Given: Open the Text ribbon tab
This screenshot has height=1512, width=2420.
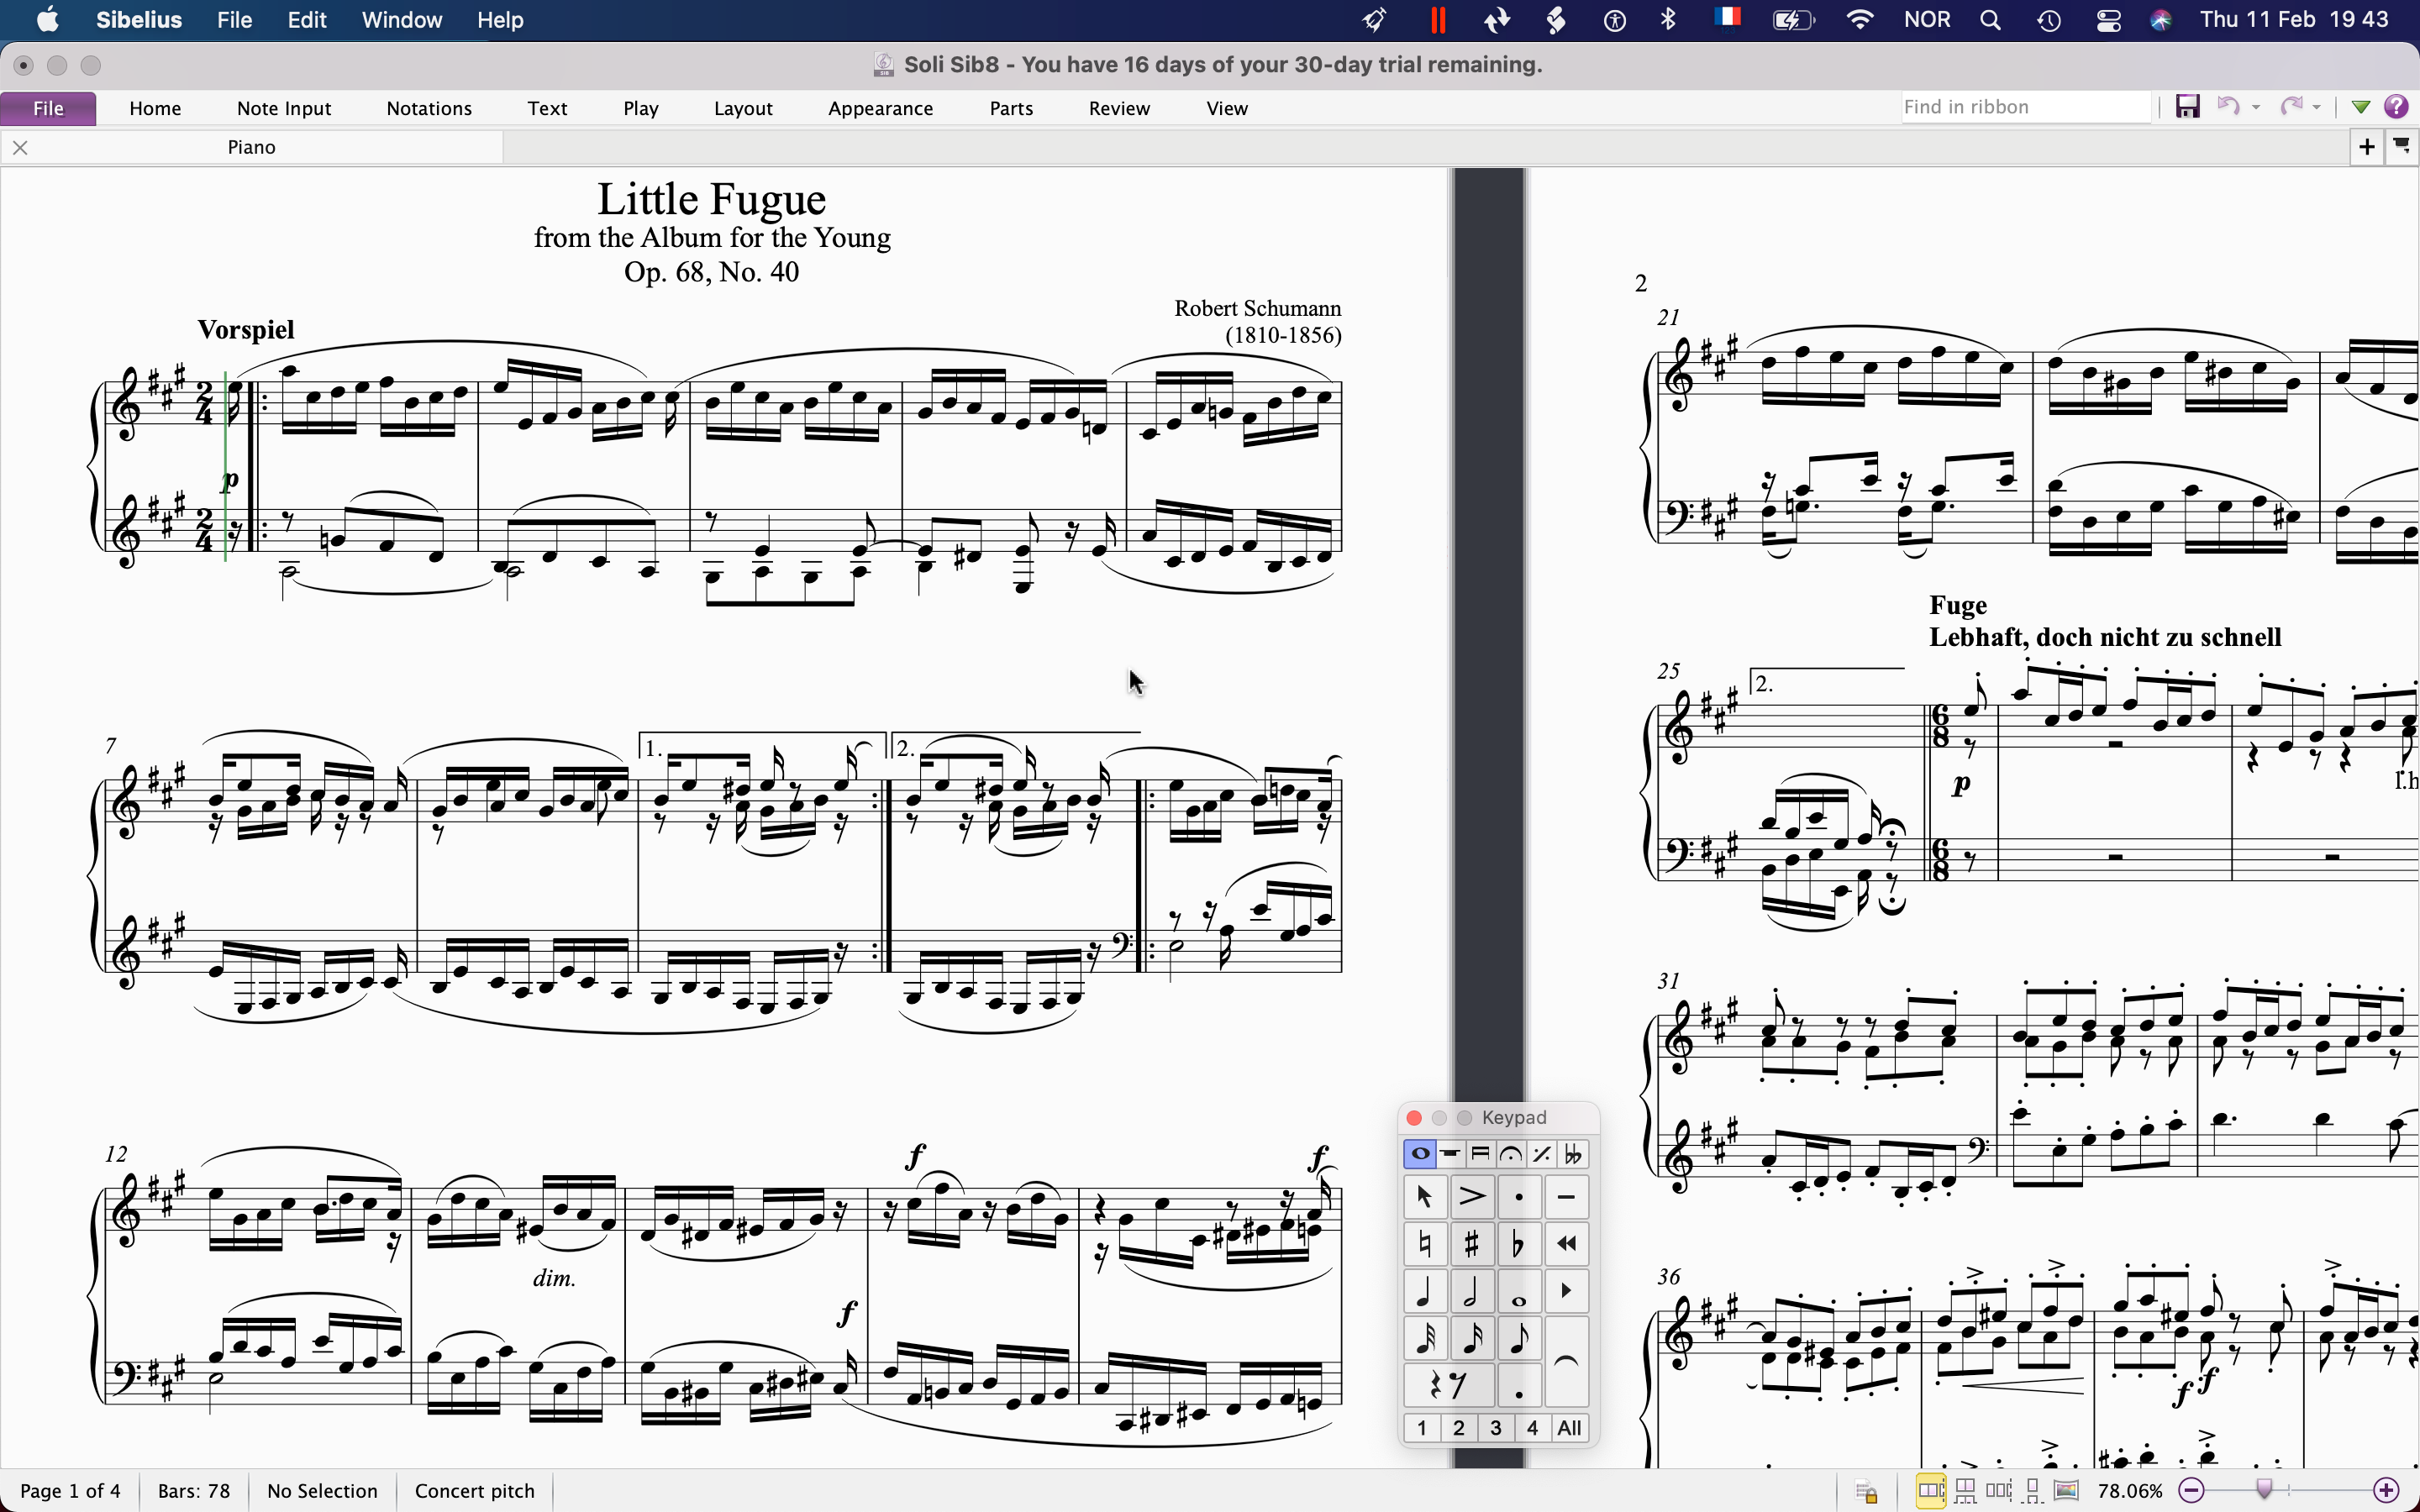Looking at the screenshot, I should point(547,108).
